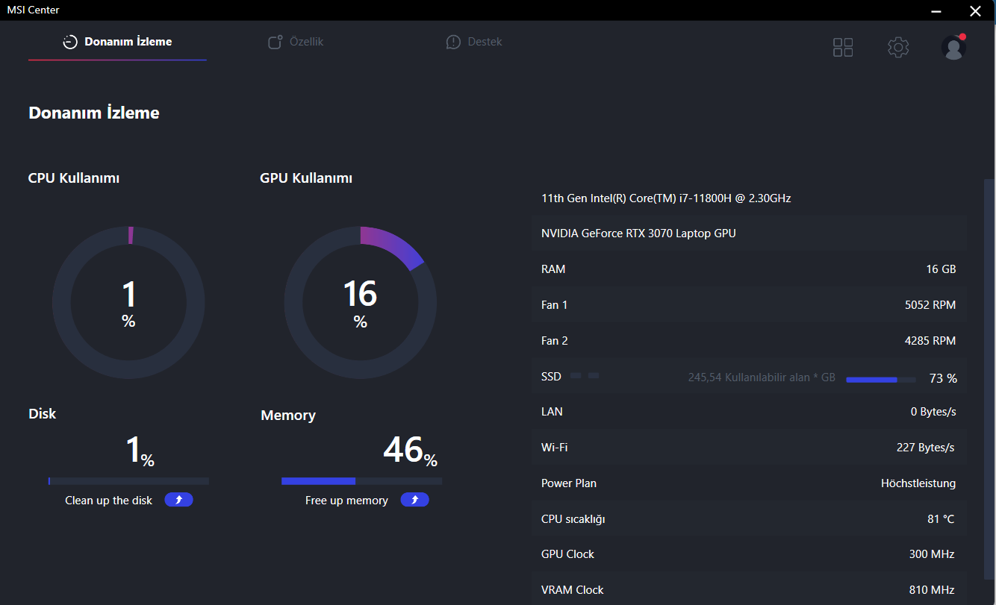
Task: Click the "Free up memory" label
Action: pos(346,501)
